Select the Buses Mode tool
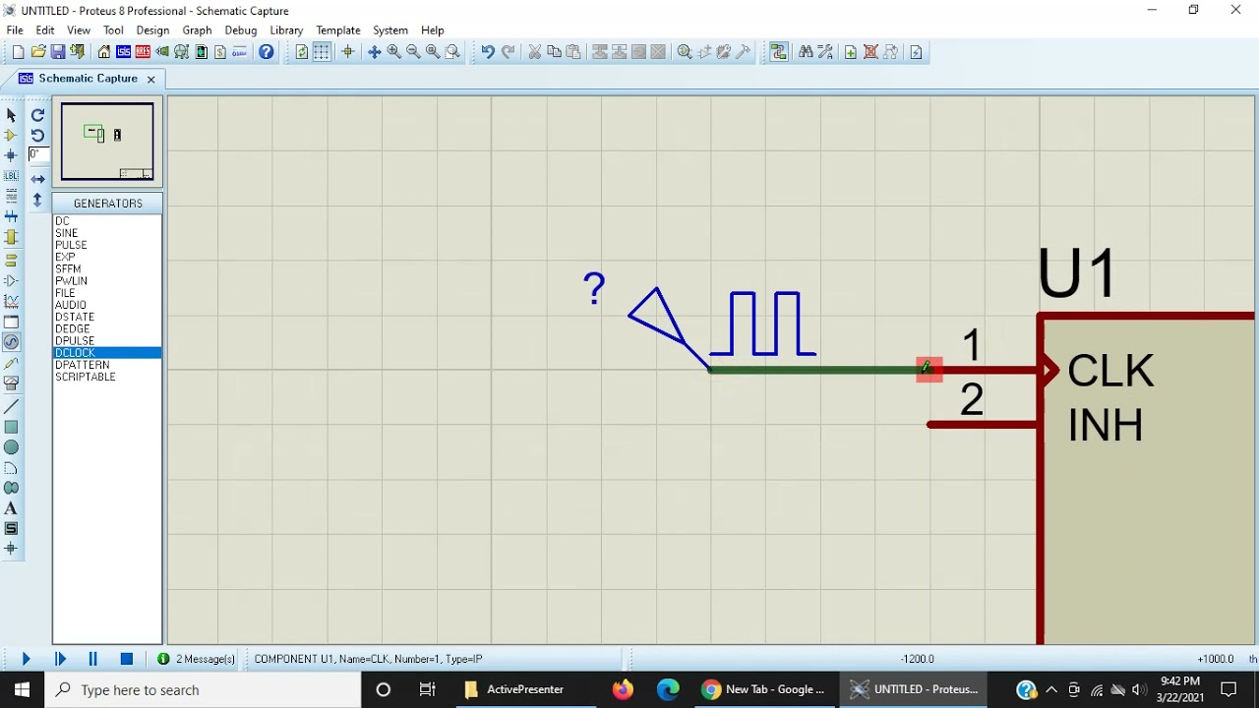The image size is (1259, 708). [x=11, y=216]
